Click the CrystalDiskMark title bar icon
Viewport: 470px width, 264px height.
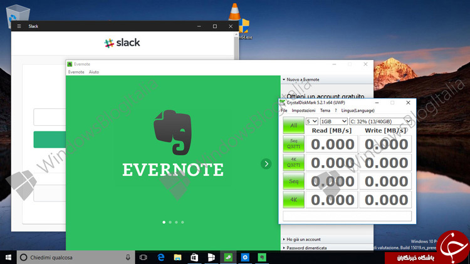283,103
